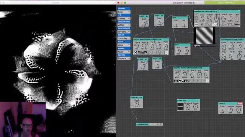Screen dimensions: 245x137
Task: Select the concentric circle shape on the 137 Hz Radial generator
Action: pos(136,53)
